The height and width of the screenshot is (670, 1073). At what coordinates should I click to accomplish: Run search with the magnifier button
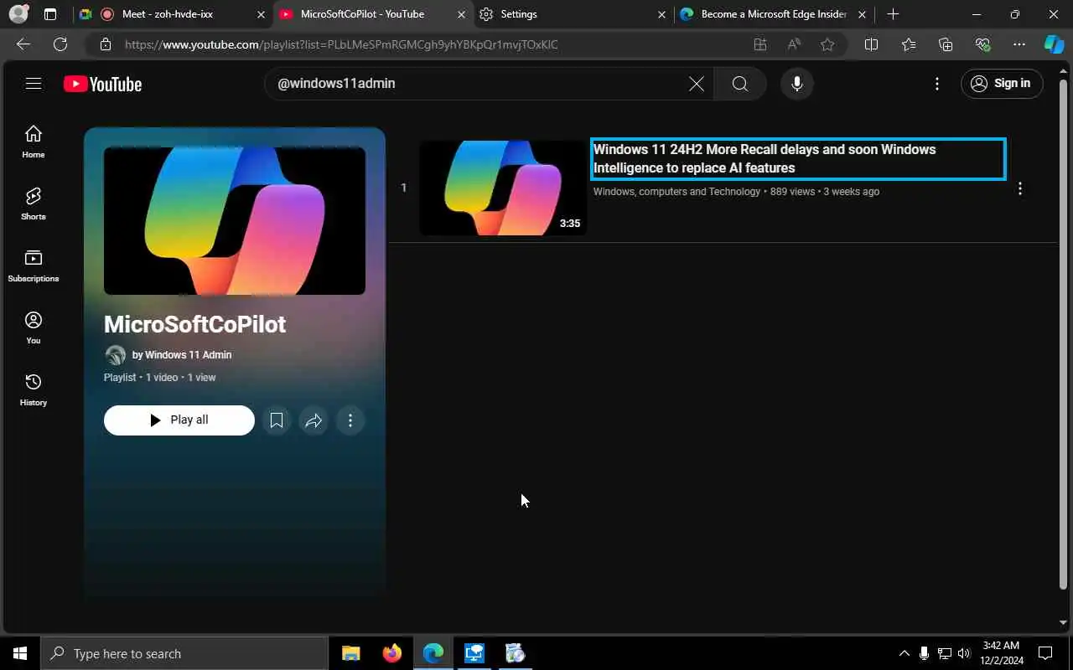[739, 84]
